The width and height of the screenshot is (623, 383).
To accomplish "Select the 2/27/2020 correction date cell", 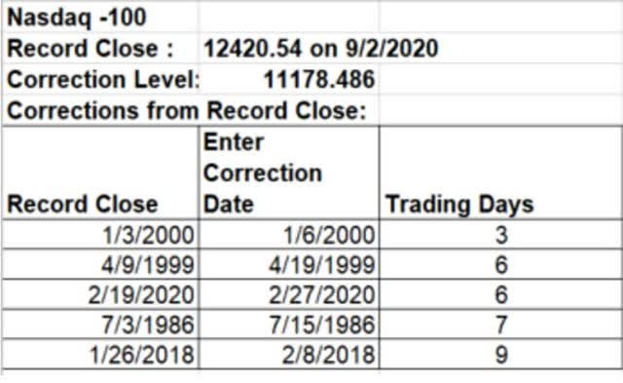I will click(x=289, y=294).
